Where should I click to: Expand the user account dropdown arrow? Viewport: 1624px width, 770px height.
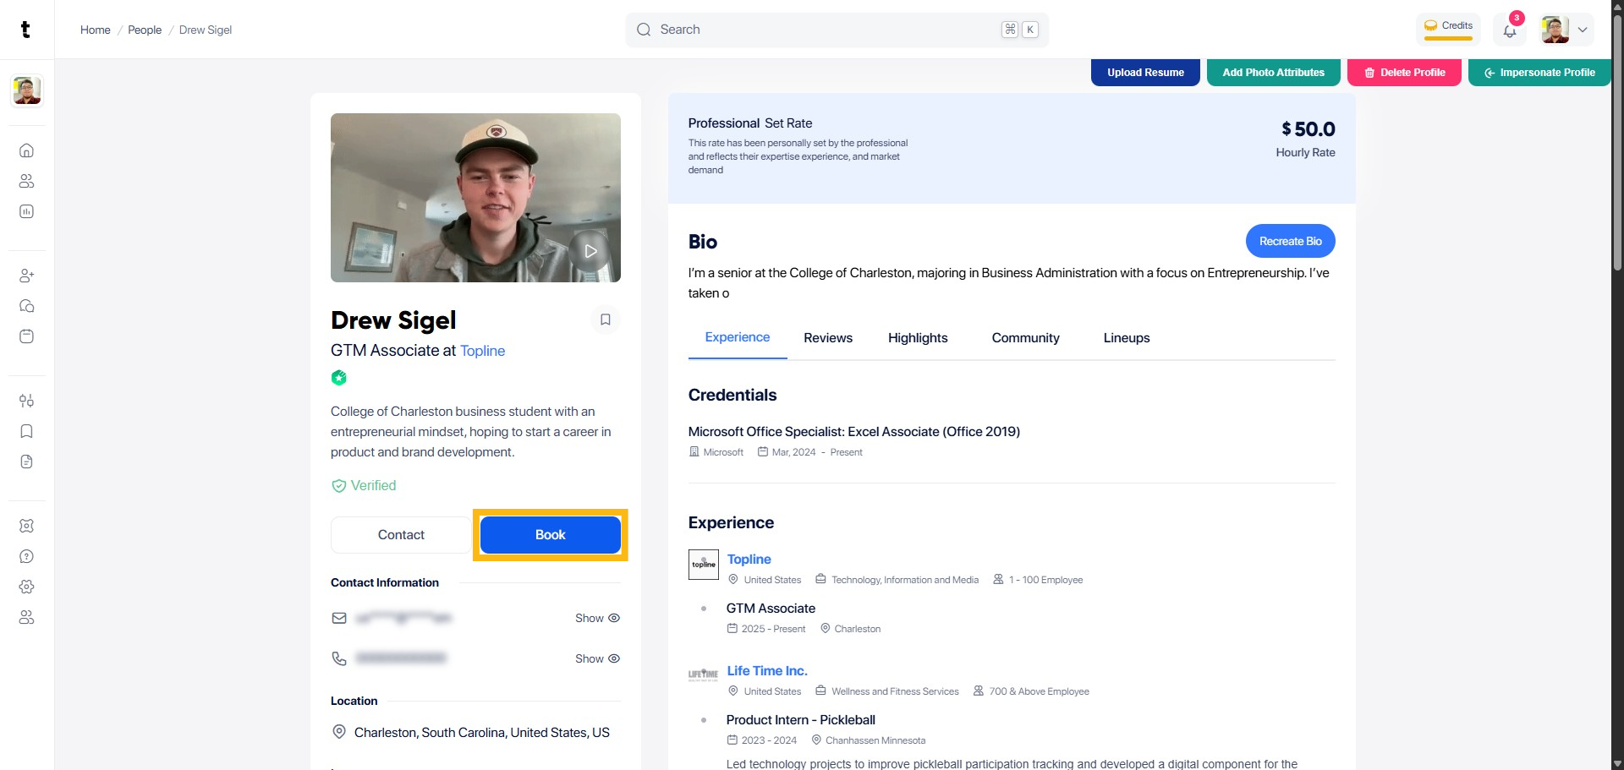tap(1583, 30)
